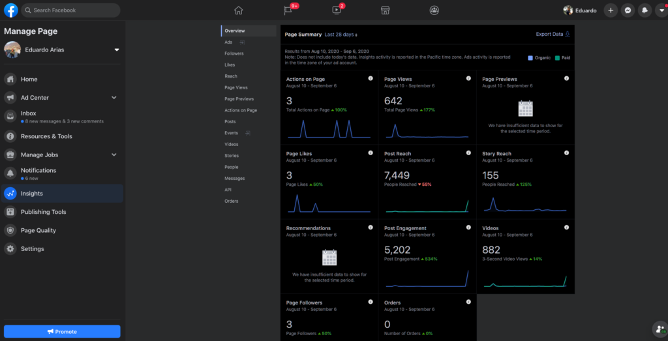Focus the Search Facebook field
Image resolution: width=668 pixels, height=341 pixels.
(70, 10)
